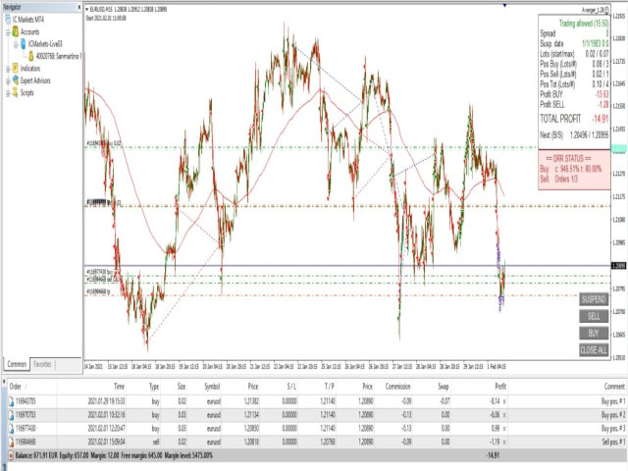
Task: Close order Buy pos. #1 with its x
Action: [x=504, y=401]
